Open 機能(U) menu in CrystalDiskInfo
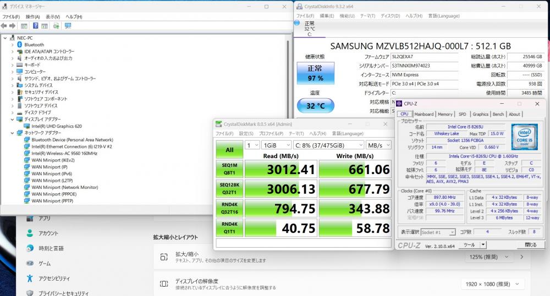 [x=347, y=16]
